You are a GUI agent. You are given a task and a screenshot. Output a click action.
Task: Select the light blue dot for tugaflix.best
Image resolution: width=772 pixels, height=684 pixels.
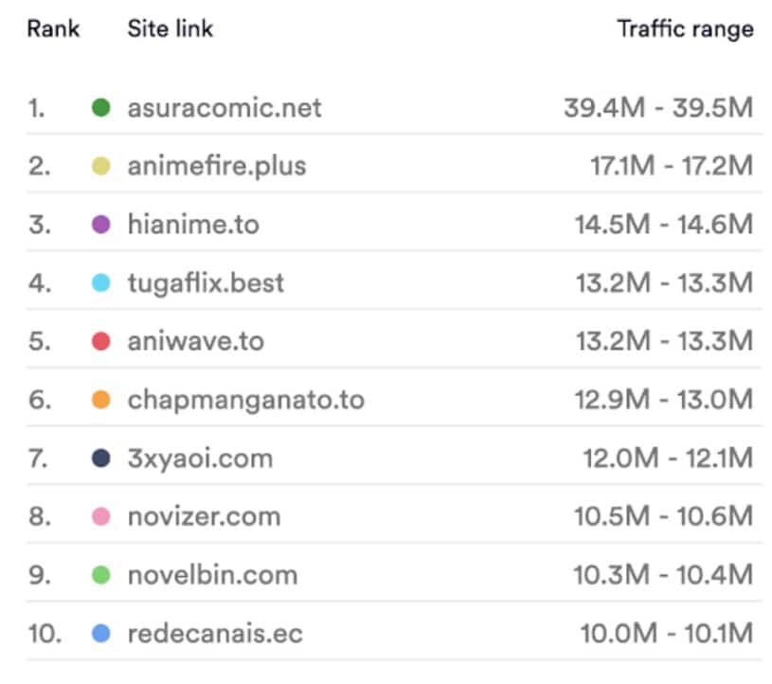pyautogui.click(x=101, y=282)
